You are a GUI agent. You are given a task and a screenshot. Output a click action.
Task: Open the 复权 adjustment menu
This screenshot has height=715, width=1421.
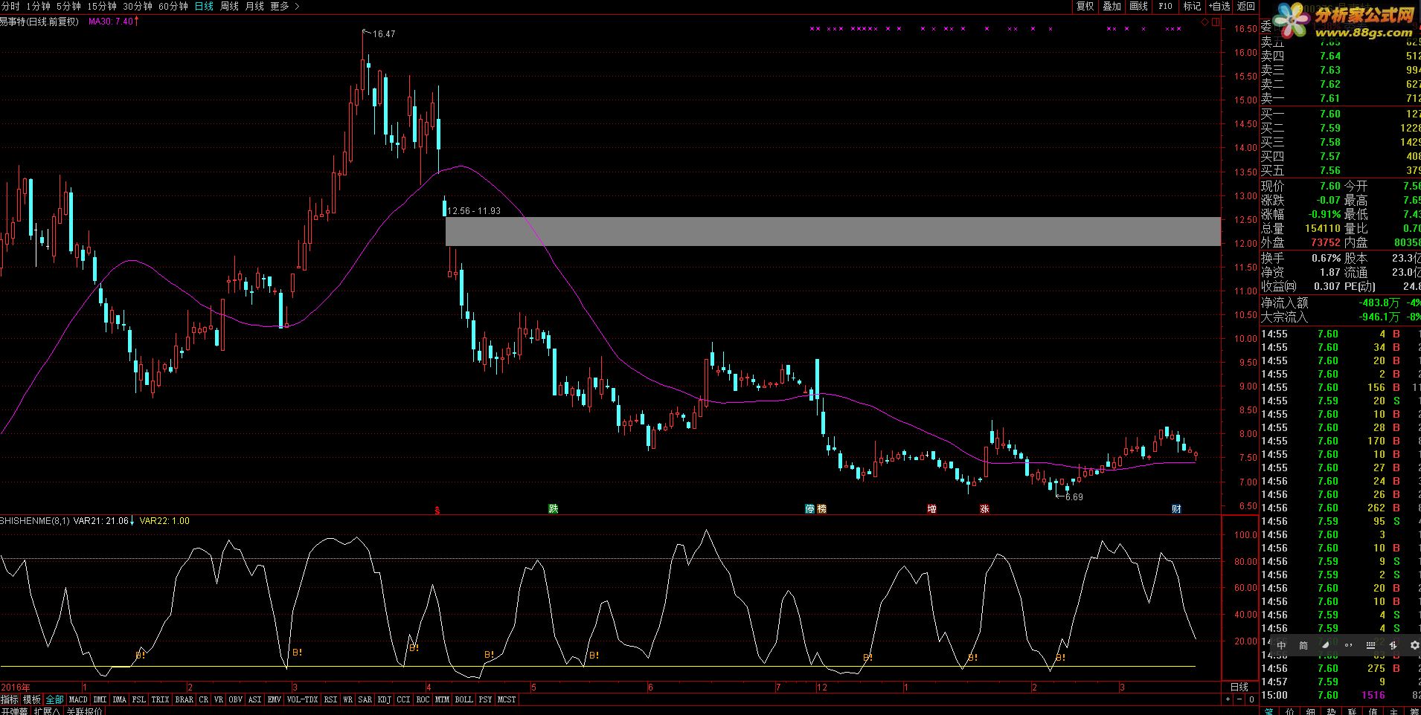(1085, 6)
